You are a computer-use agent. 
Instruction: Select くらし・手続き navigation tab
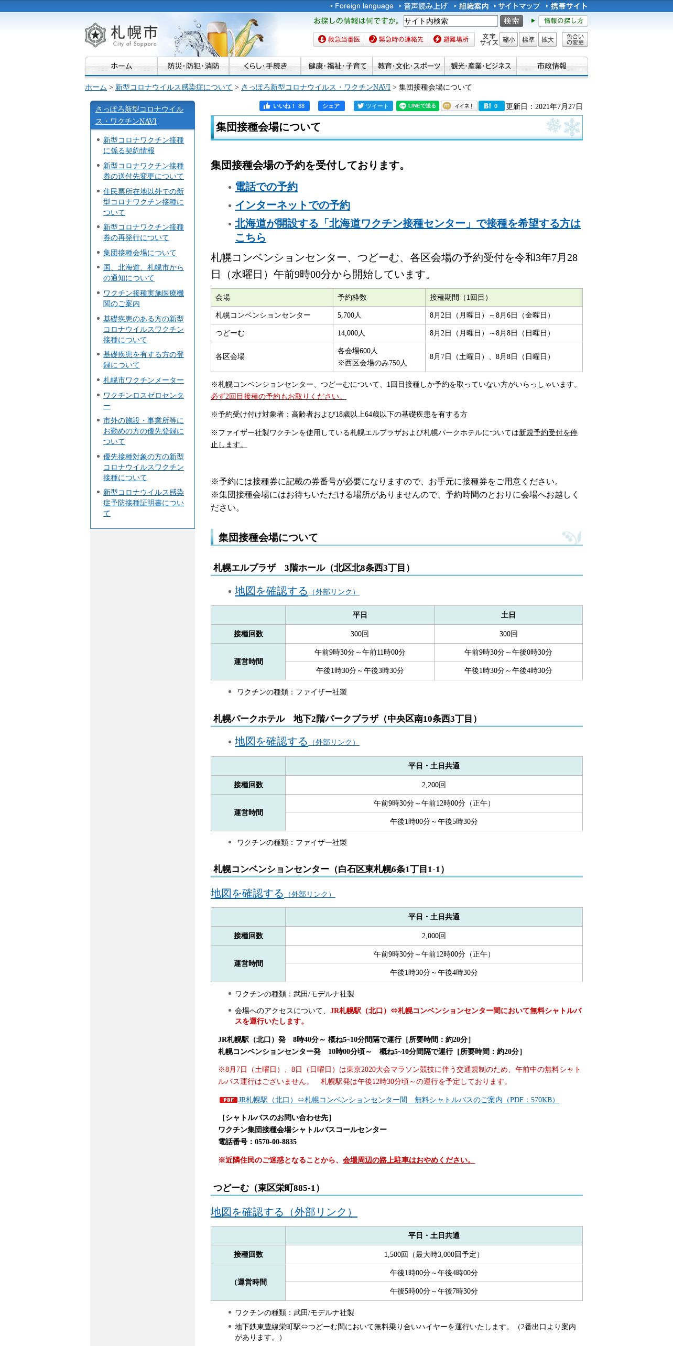click(265, 66)
